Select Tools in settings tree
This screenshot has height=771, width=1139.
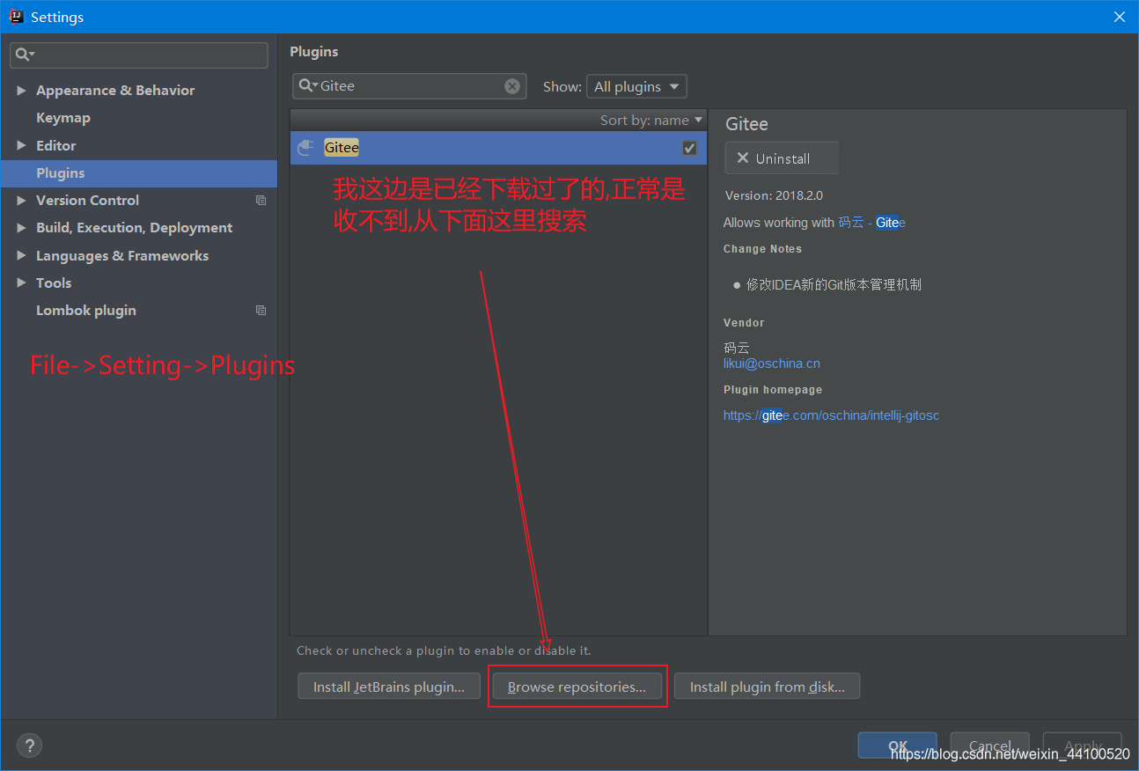click(54, 283)
